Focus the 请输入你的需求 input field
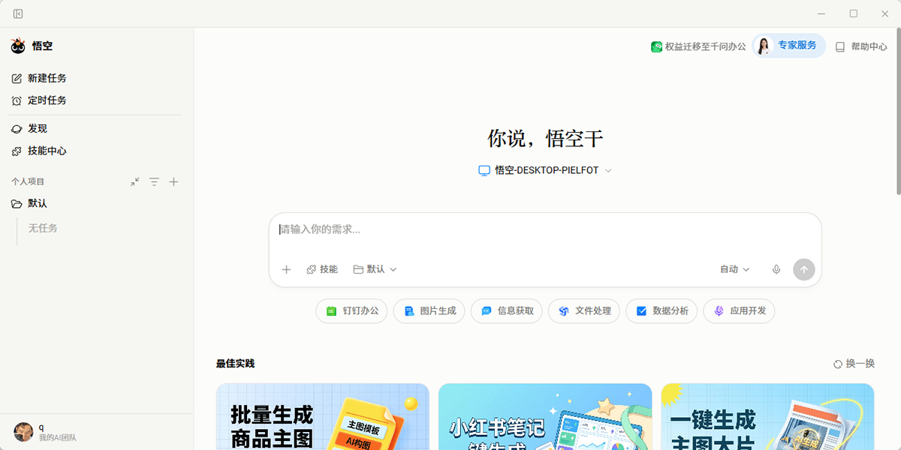Screen dimensions: 901x450 (545, 229)
